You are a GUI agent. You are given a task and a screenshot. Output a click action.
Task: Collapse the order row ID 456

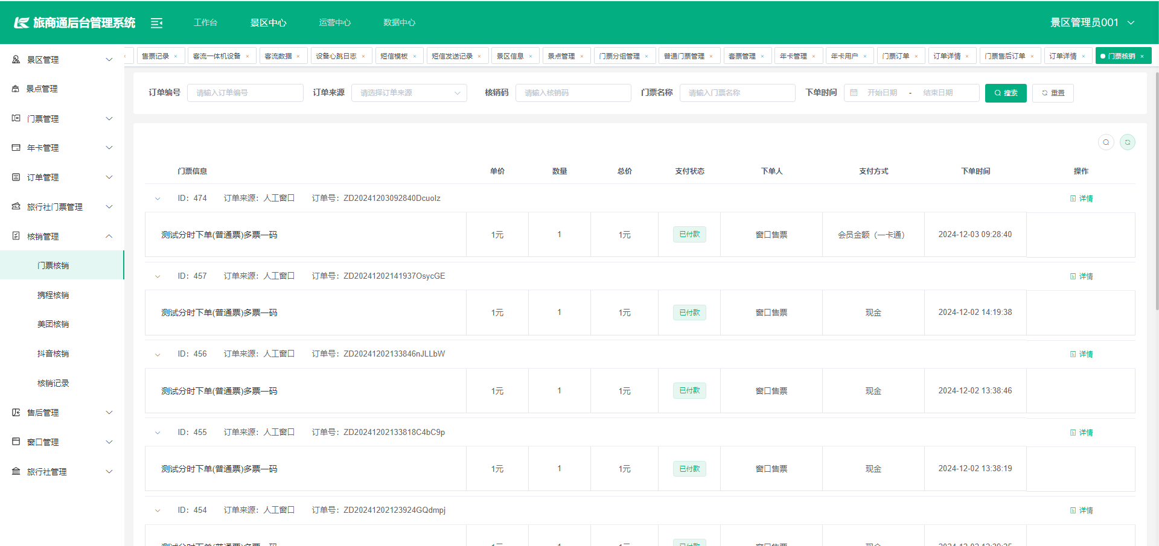158,354
